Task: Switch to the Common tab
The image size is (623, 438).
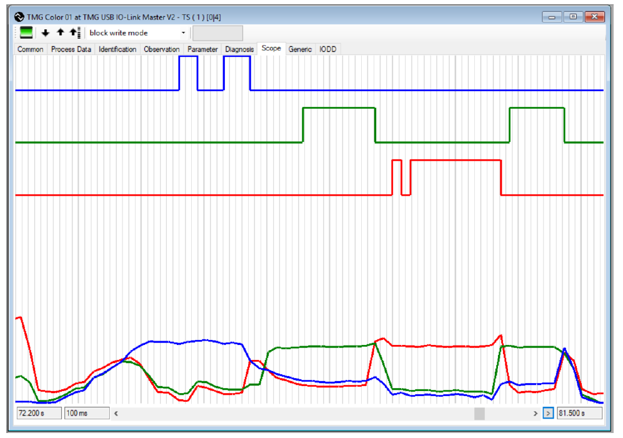Action: [x=31, y=49]
